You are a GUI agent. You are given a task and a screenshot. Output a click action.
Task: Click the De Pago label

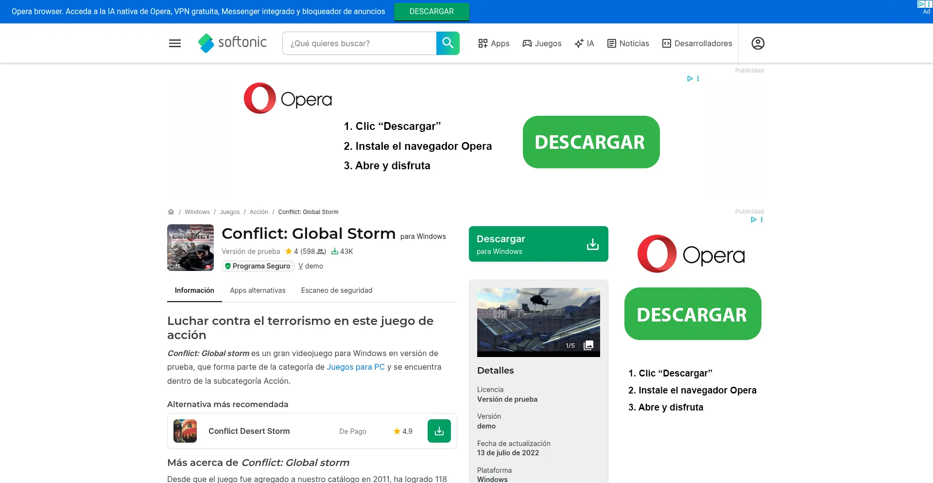click(x=353, y=431)
